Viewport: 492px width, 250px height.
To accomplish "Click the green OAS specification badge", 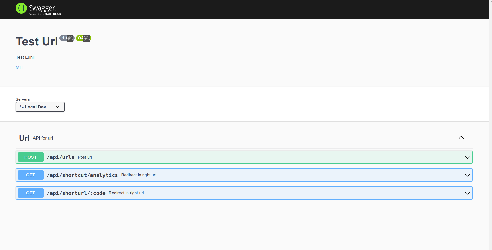I will click(83, 38).
